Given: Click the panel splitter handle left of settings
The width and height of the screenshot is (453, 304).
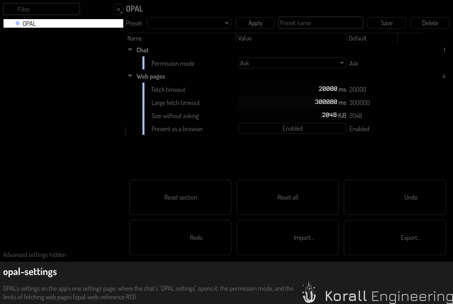Looking at the screenshot, I should (x=125, y=132).
